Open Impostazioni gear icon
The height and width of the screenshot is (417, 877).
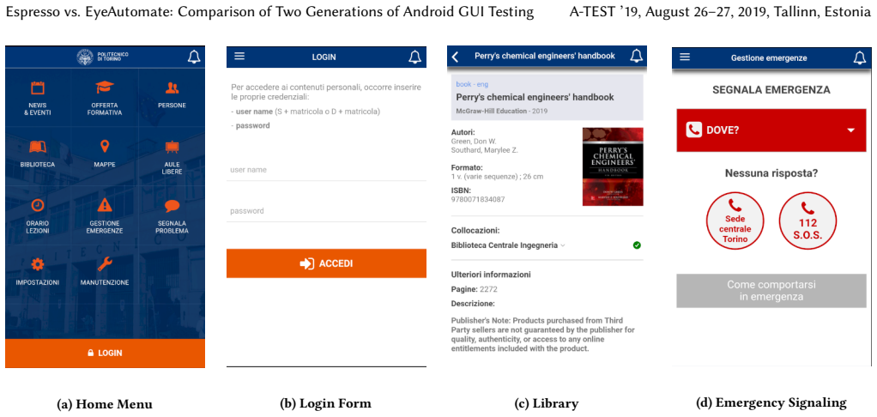[x=38, y=263]
